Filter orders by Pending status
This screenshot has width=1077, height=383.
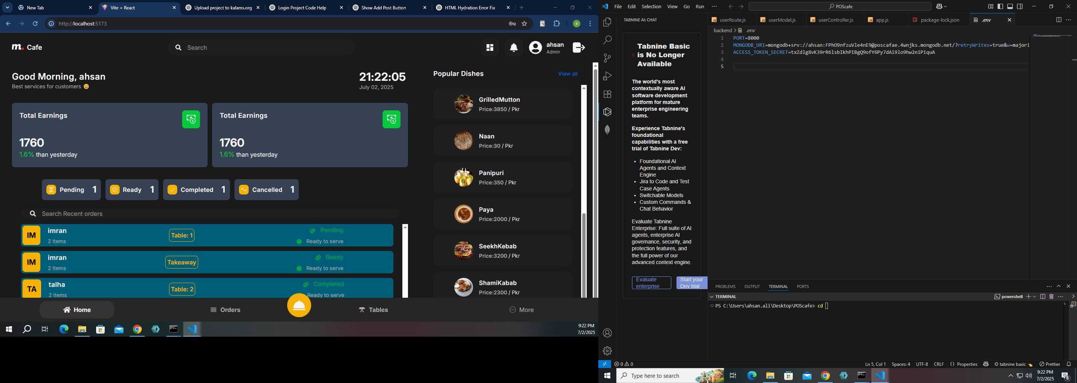(71, 190)
